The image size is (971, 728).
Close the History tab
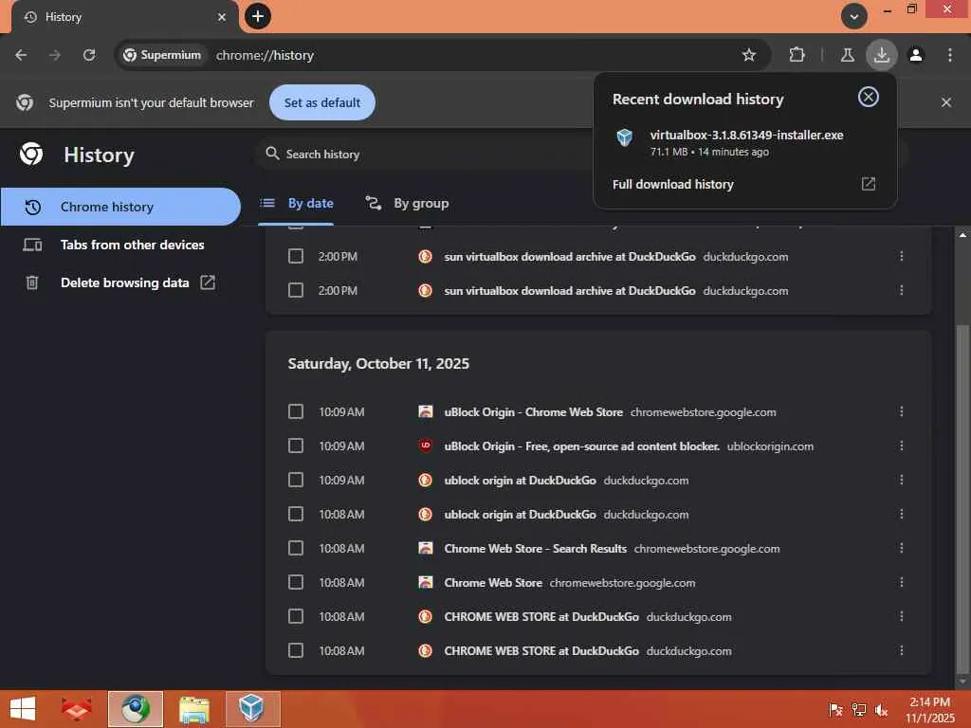(222, 17)
